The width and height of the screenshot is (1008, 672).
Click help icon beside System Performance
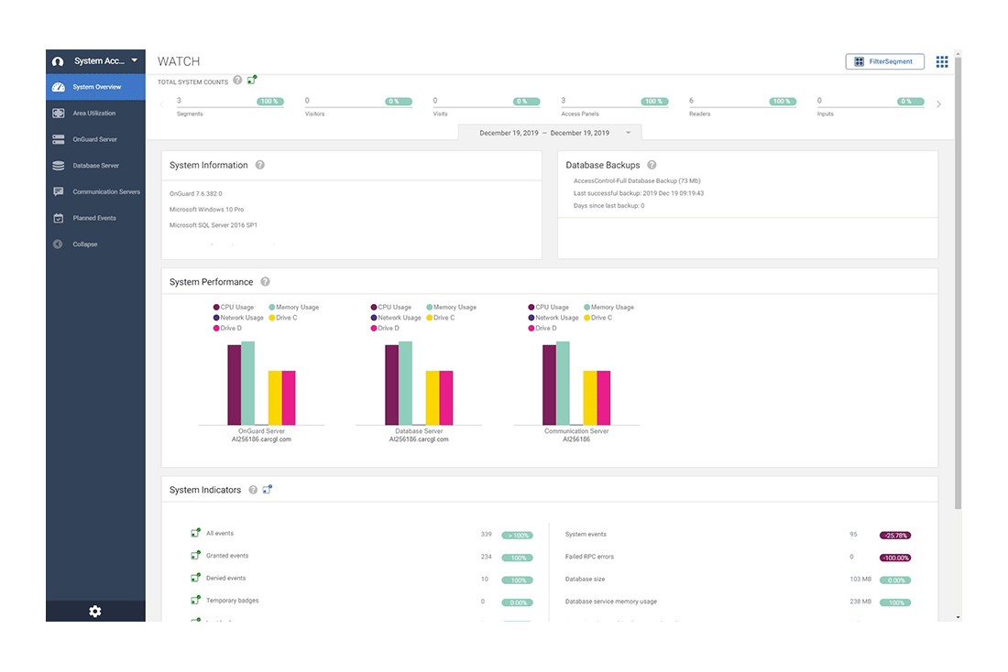265,282
